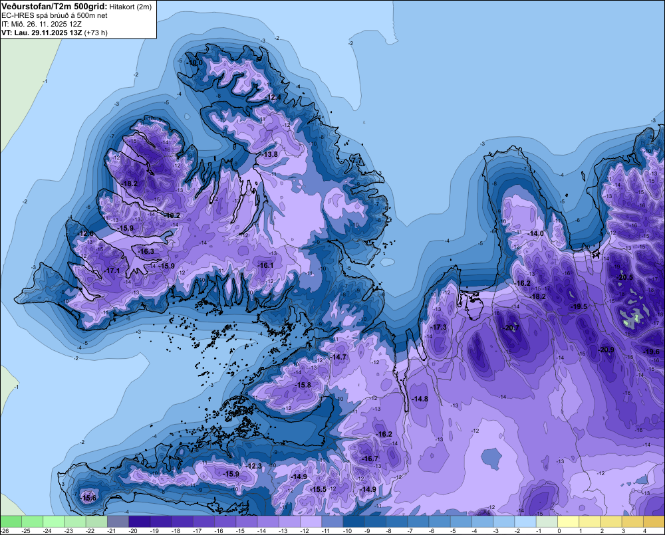Click the -16.7 temperature label
665x535 pixels.
tap(370, 459)
